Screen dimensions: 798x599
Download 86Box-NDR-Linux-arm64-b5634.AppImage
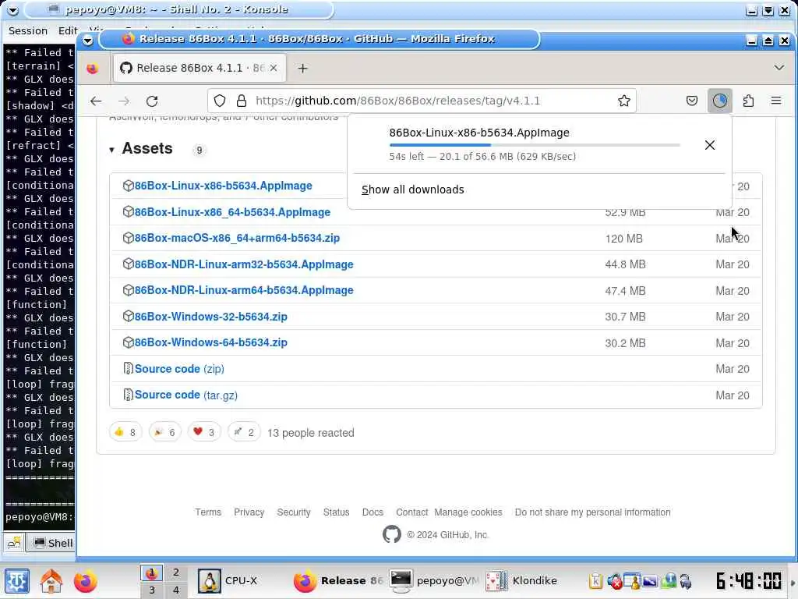(244, 290)
